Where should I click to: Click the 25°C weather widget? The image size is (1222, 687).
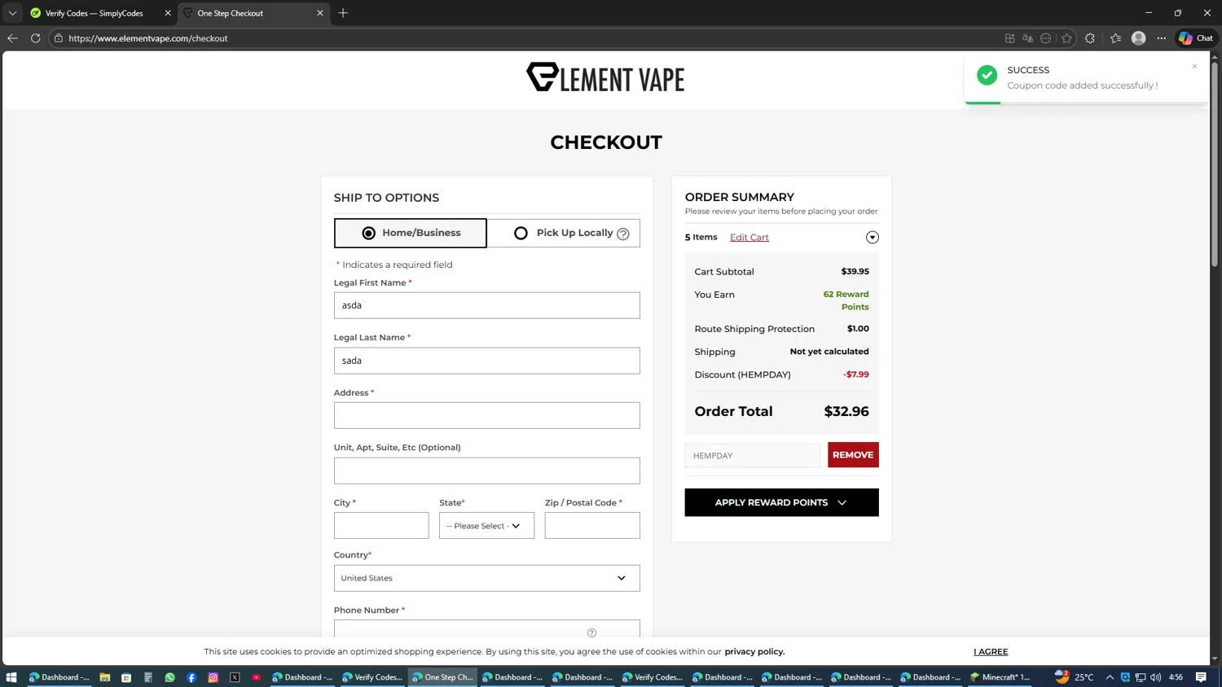coord(1075,677)
